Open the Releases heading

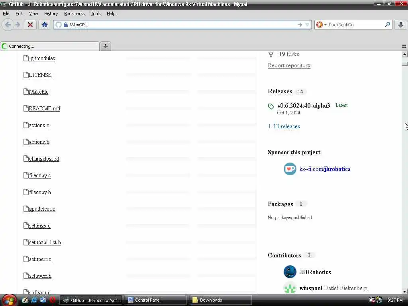(280, 91)
